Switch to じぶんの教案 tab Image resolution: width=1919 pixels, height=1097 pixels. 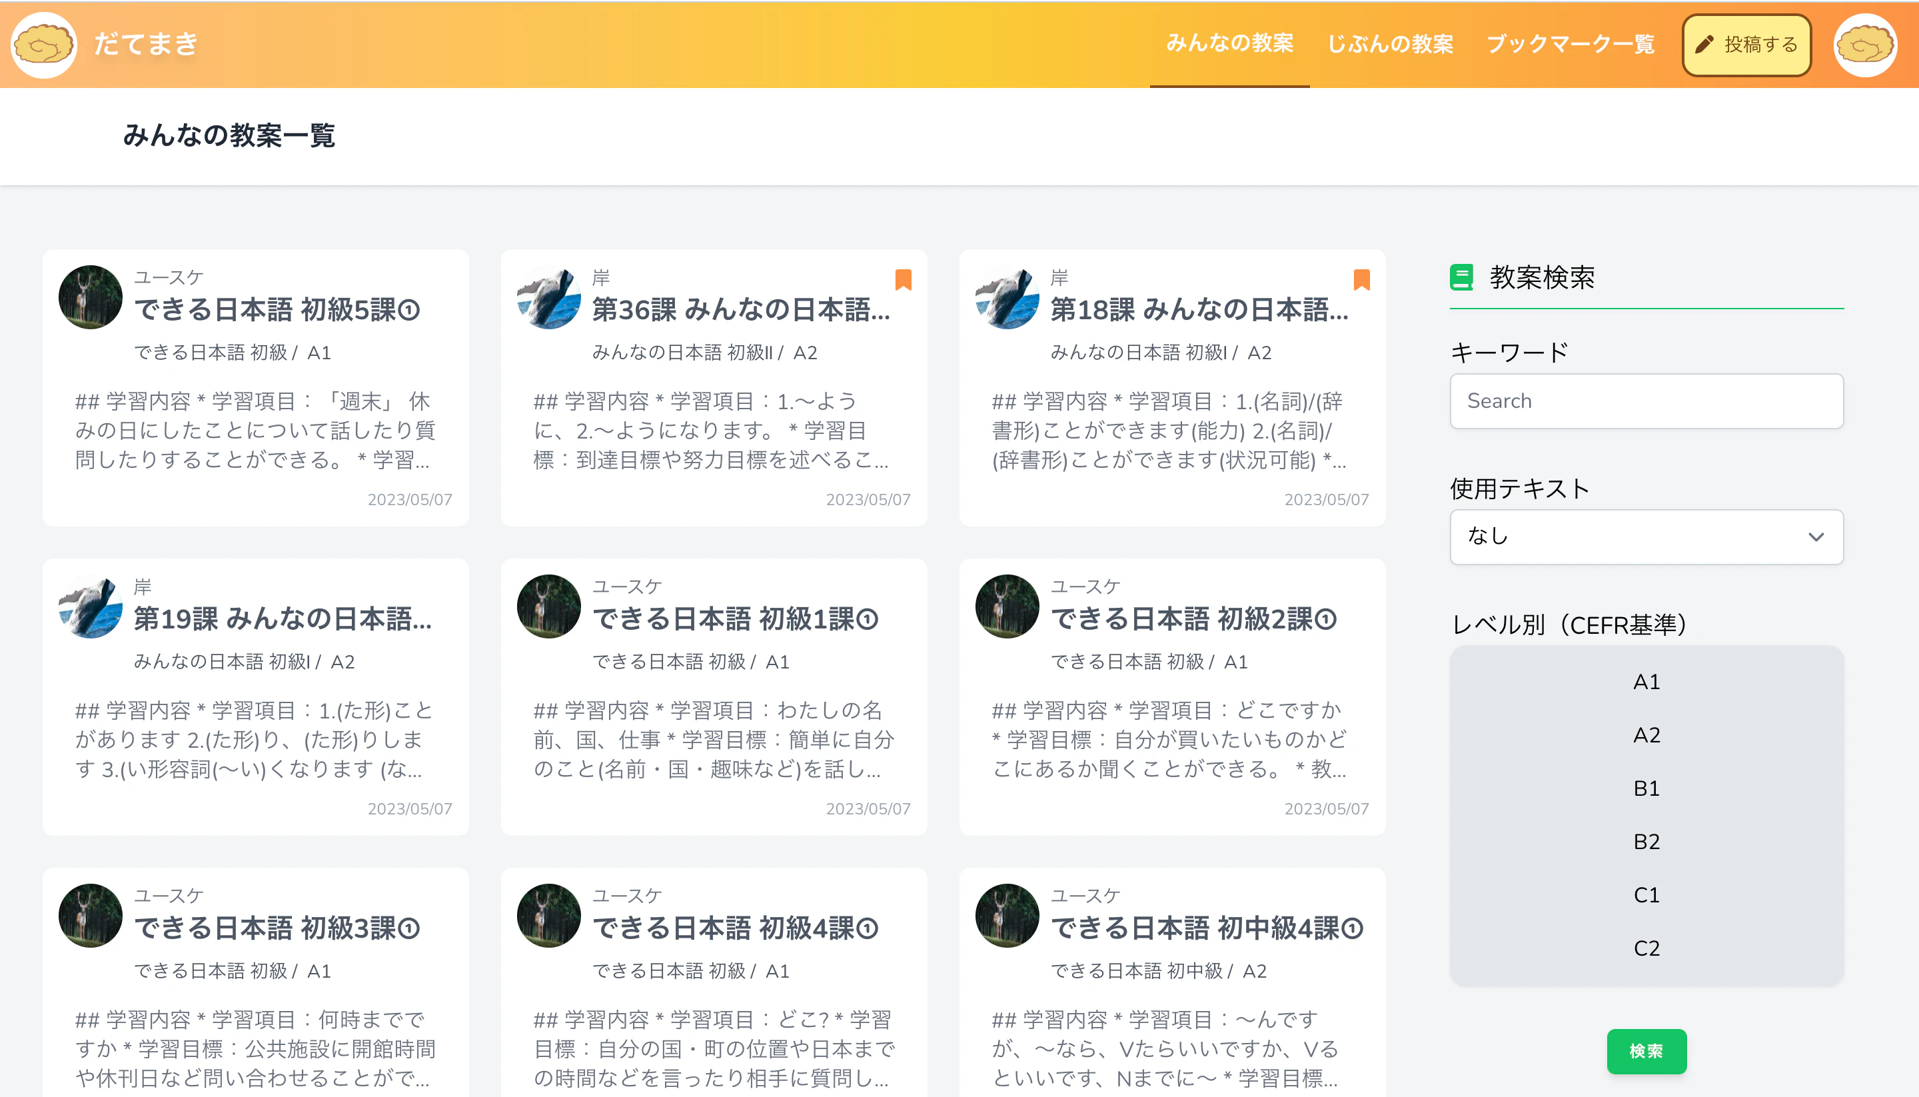pyautogui.click(x=1391, y=44)
